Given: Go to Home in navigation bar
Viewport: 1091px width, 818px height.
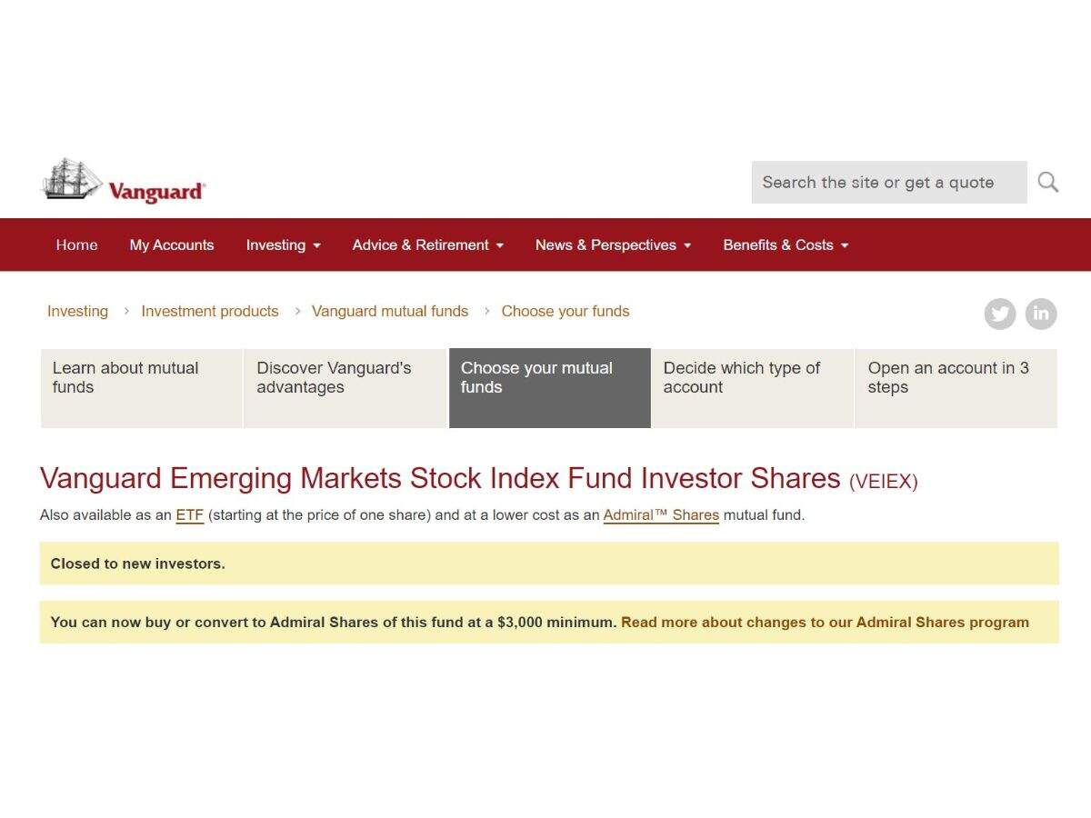Looking at the screenshot, I should click(76, 244).
